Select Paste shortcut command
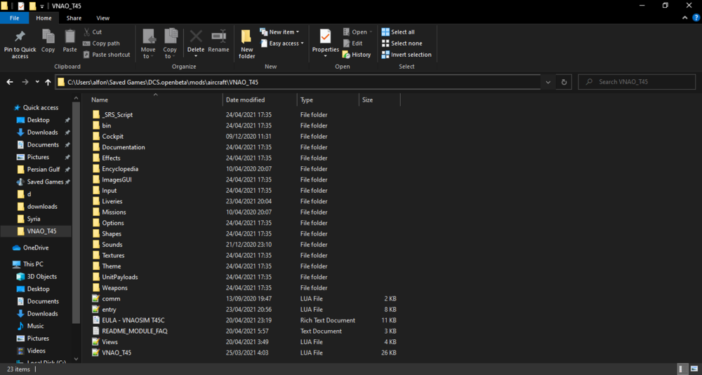This screenshot has width=702, height=375. (107, 55)
